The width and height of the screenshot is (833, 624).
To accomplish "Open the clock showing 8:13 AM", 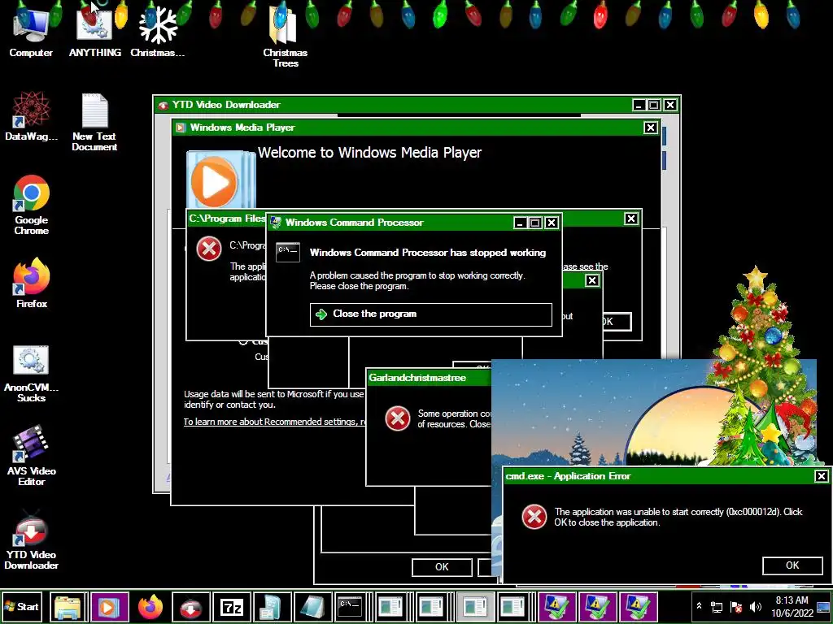I will tap(792, 606).
